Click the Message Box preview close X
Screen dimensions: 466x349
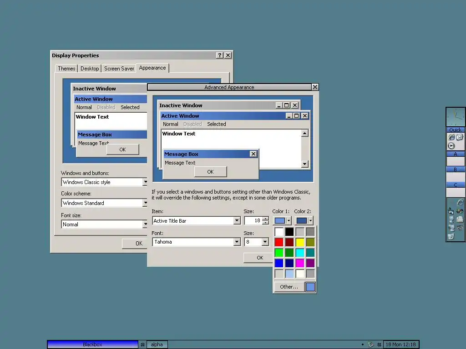coord(253,154)
